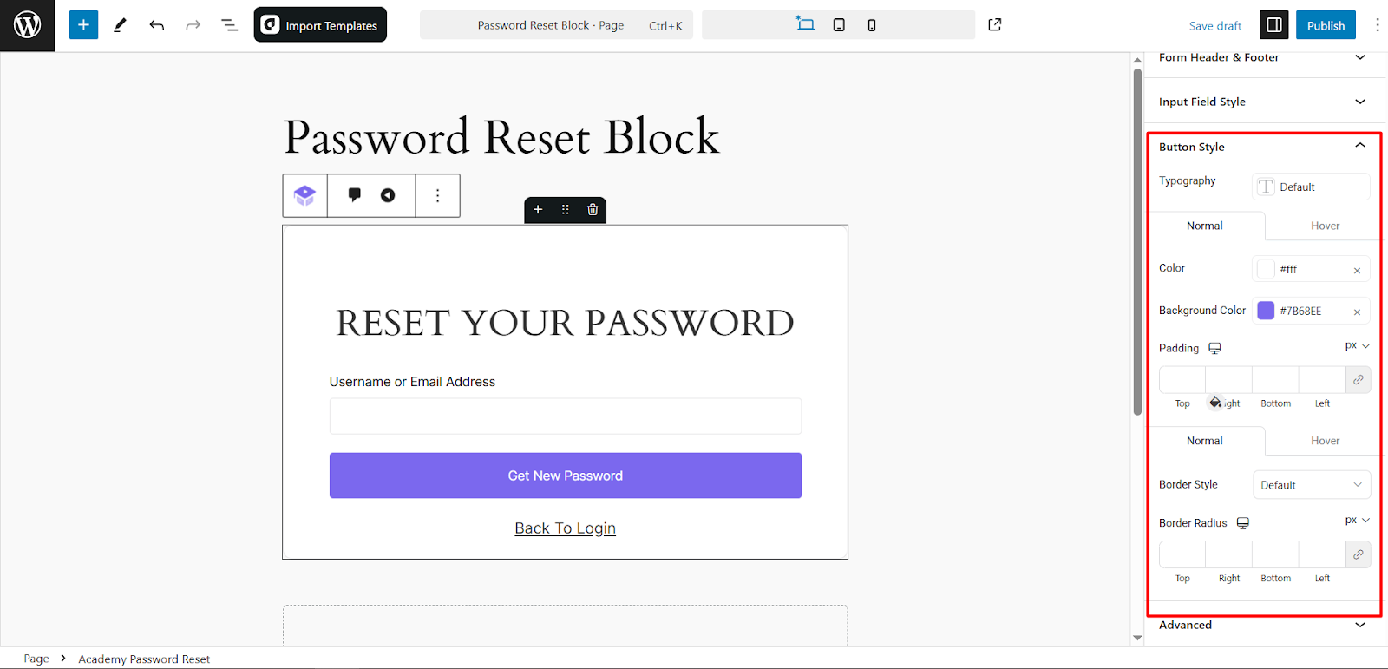Change the Border Radius px unit dropdown
Viewport: 1388px width, 669px height.
[1357, 521]
